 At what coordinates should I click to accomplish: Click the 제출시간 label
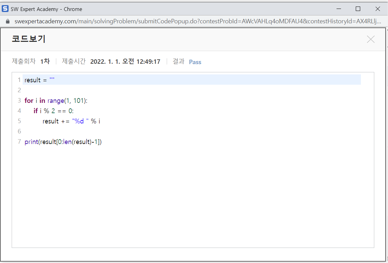coord(74,61)
